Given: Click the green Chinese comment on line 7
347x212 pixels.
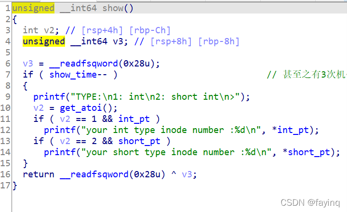Looking at the screenshot, I should (x=307, y=75).
